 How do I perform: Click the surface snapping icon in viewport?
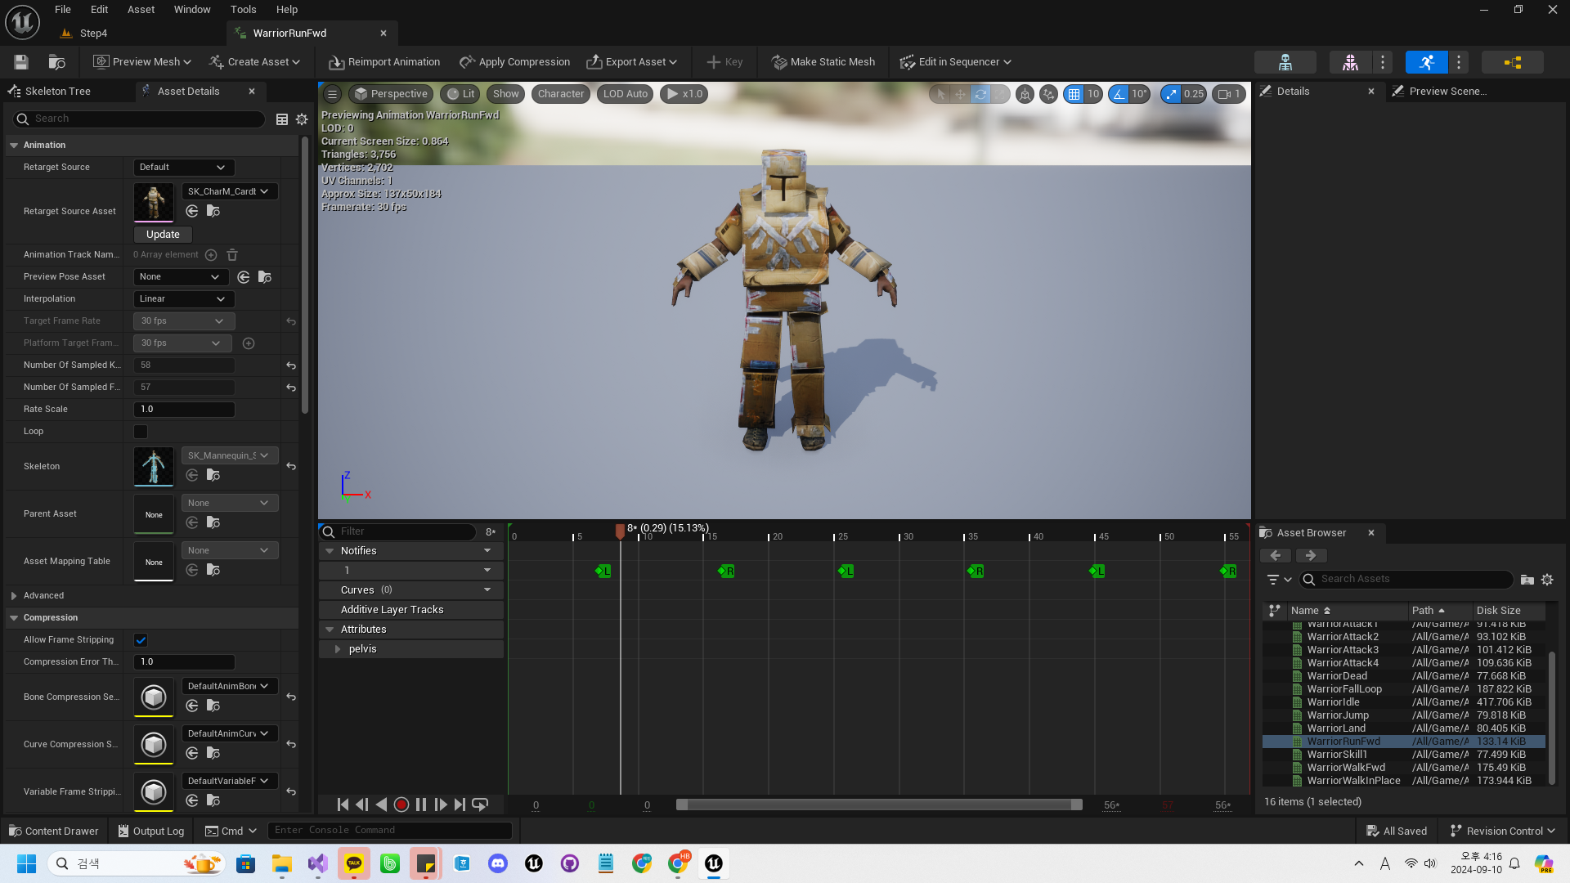pos(1048,94)
